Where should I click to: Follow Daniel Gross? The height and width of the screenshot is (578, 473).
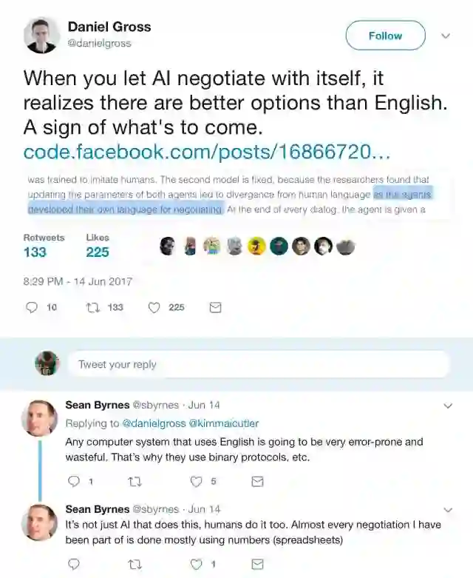[x=385, y=36]
